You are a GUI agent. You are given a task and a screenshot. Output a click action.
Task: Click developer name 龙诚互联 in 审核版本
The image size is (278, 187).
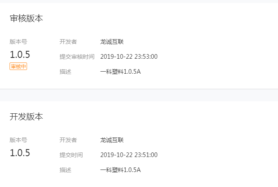[x=112, y=42]
